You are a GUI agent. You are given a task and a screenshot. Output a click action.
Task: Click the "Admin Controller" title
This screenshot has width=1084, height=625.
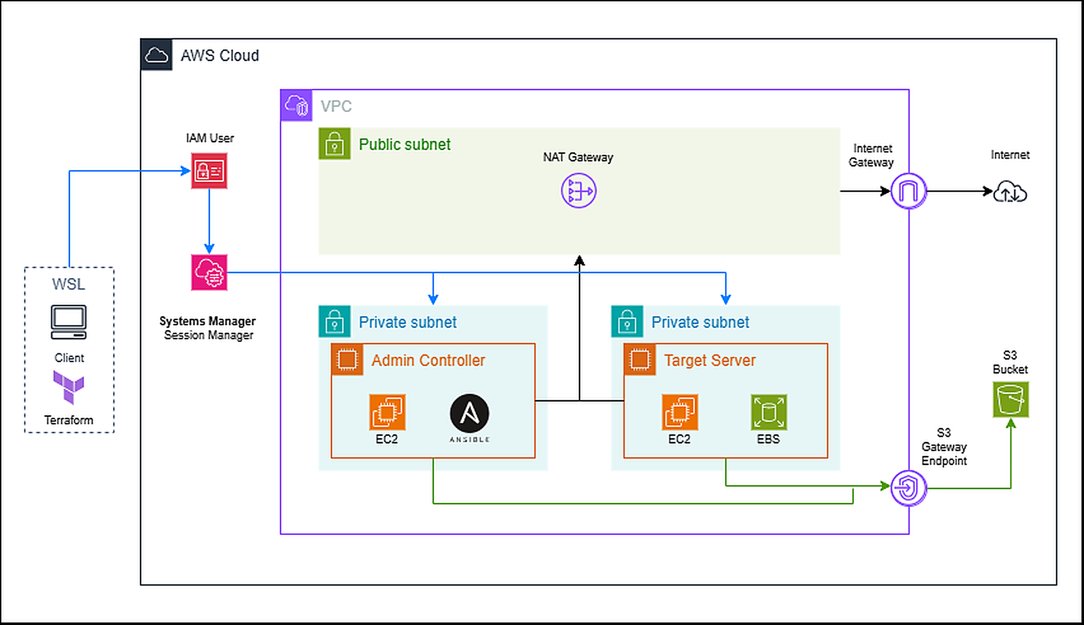428,360
